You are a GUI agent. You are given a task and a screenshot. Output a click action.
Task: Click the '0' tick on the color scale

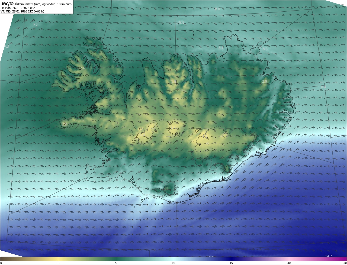point(1,263)
